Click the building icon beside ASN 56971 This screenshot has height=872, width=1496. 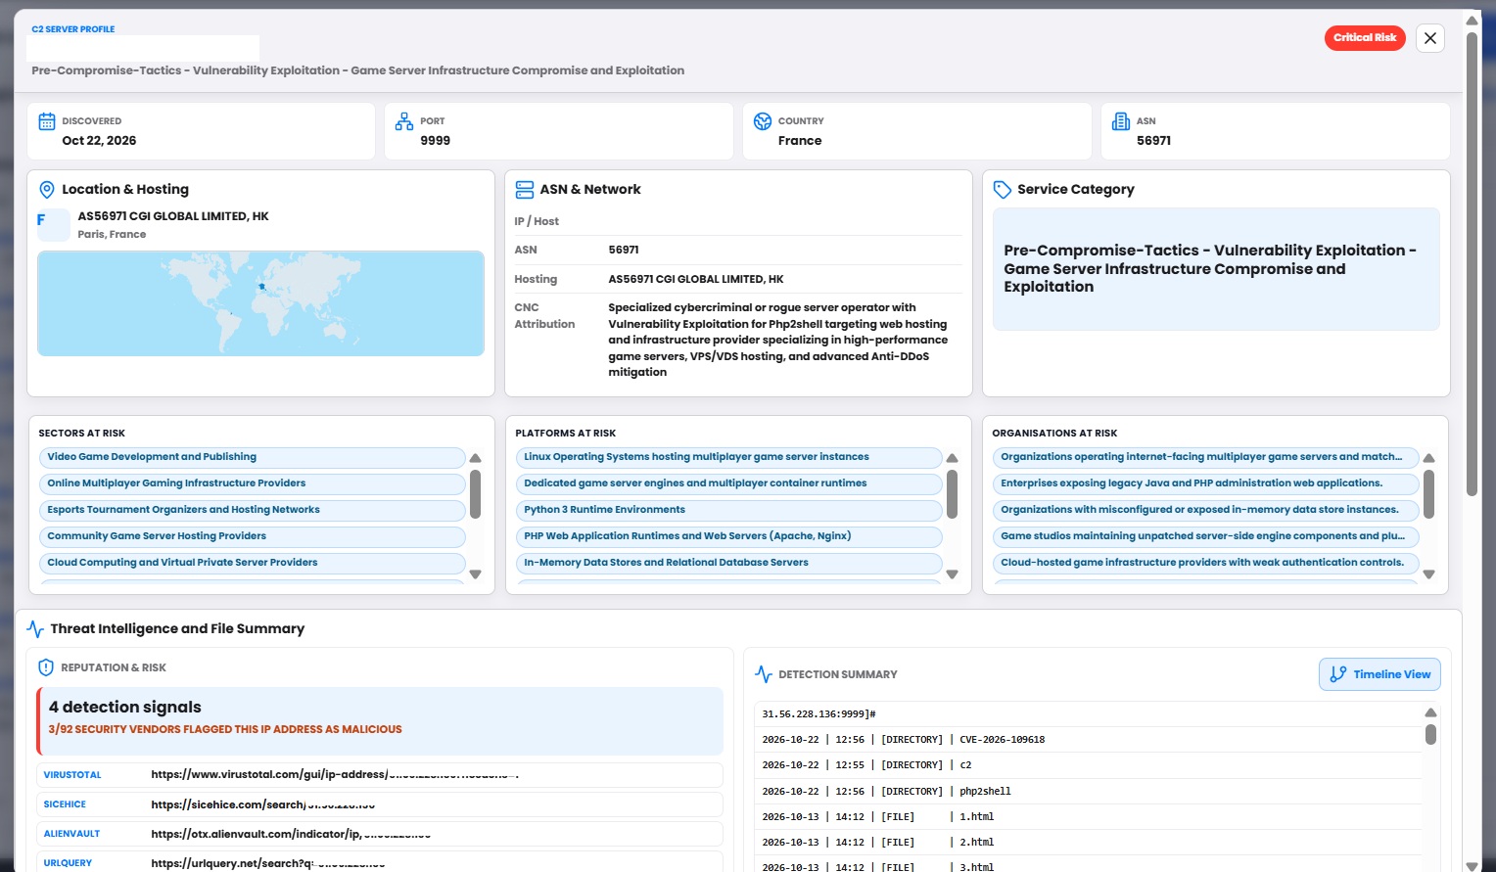[1121, 121]
